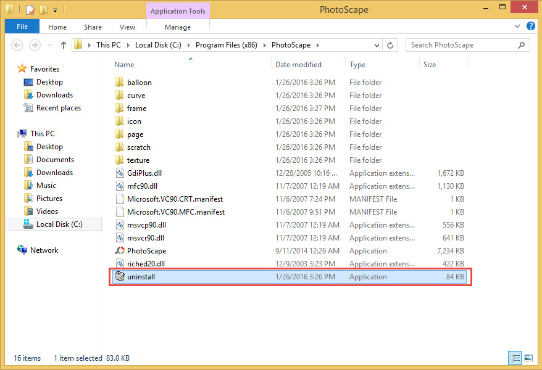
Task: Select the mfc90.dll file icon
Action: (120, 186)
